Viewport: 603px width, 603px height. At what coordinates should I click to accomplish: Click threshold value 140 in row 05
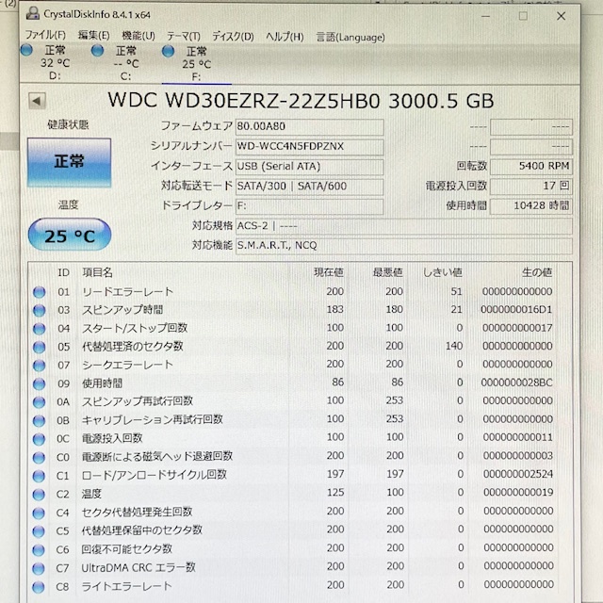click(454, 346)
